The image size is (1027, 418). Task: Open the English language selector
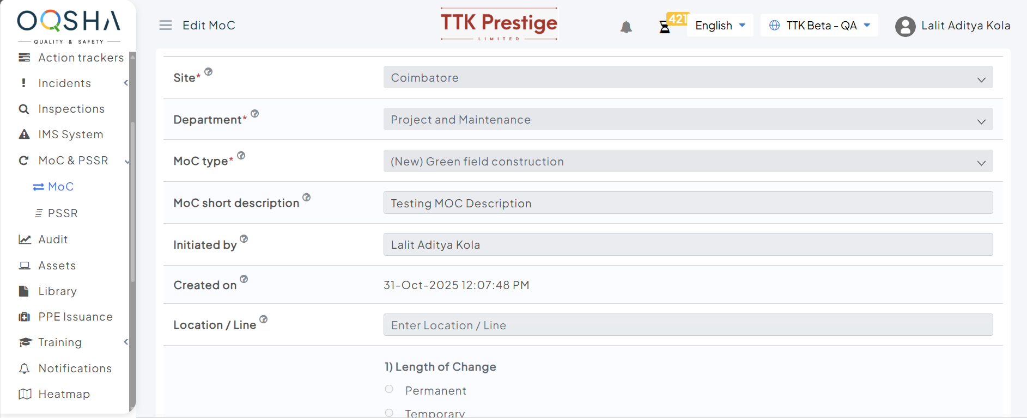tap(720, 26)
